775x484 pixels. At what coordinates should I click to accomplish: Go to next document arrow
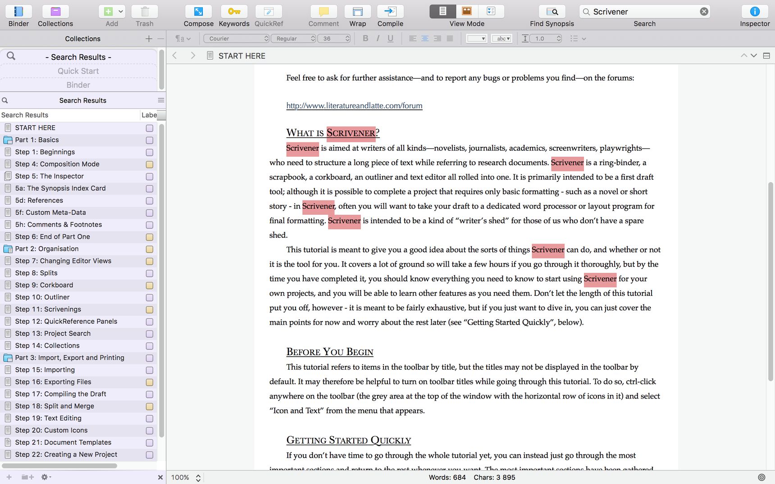[x=753, y=55]
